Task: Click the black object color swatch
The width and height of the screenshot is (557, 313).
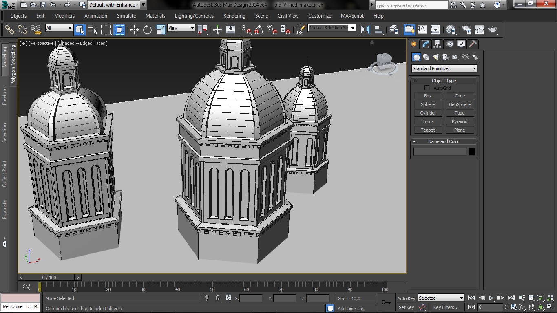Action: 472,152
